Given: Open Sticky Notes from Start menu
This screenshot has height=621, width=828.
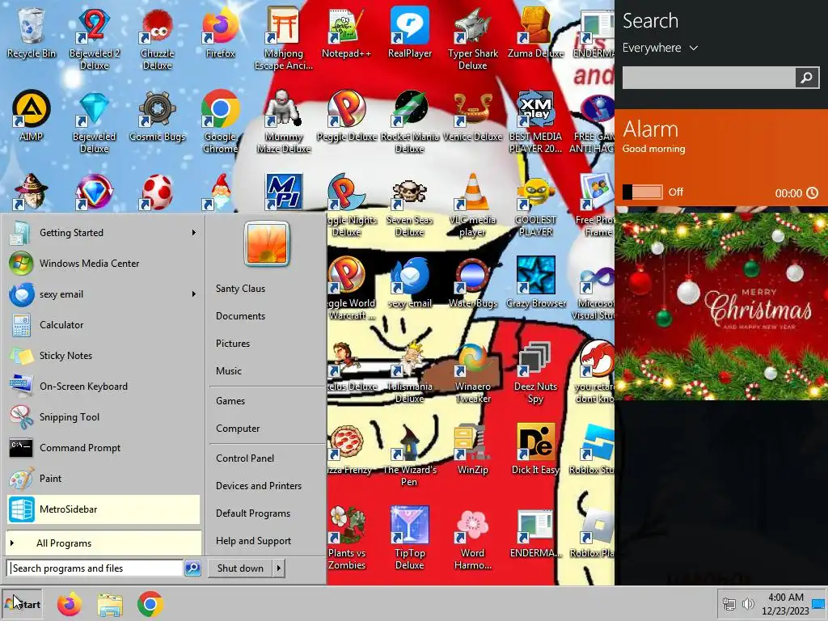Looking at the screenshot, I should pyautogui.click(x=103, y=356).
